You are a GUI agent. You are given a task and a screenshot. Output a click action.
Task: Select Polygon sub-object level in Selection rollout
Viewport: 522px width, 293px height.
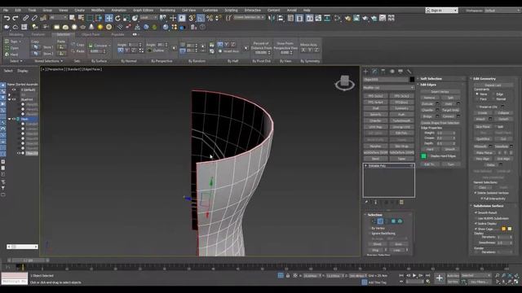[393, 221]
